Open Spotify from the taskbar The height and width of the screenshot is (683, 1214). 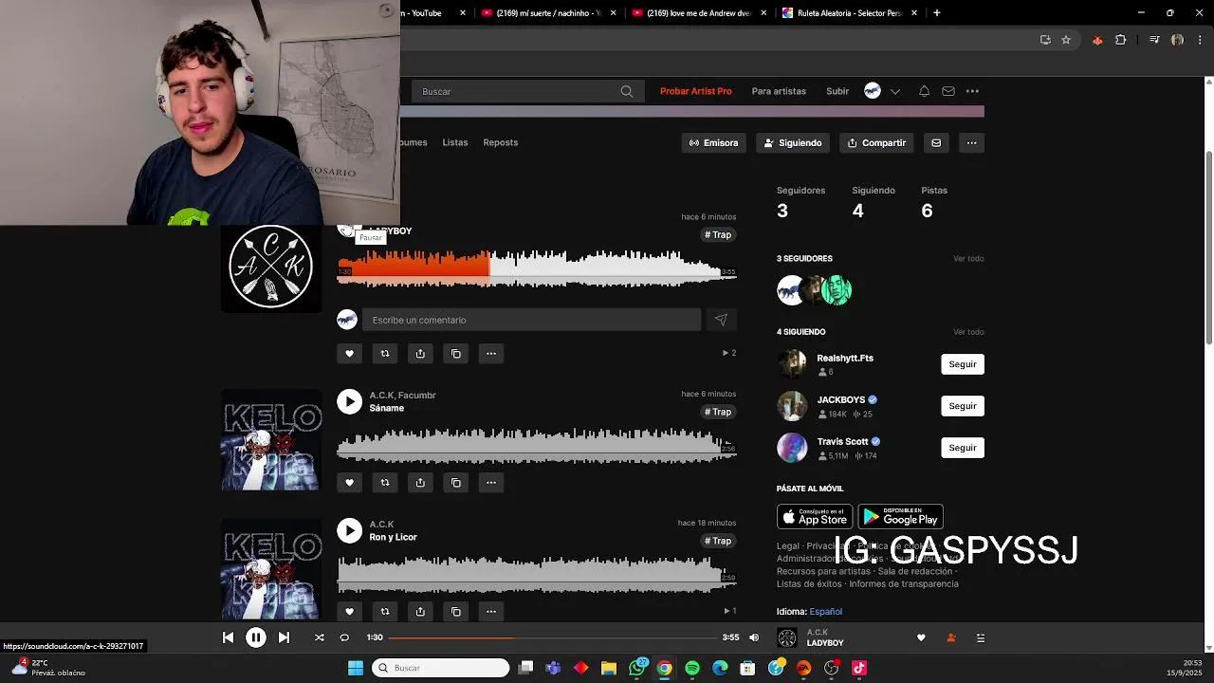[x=692, y=668]
